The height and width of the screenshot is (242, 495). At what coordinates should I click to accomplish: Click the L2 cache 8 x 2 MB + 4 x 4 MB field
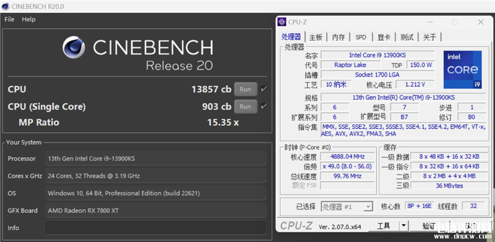[449, 176]
